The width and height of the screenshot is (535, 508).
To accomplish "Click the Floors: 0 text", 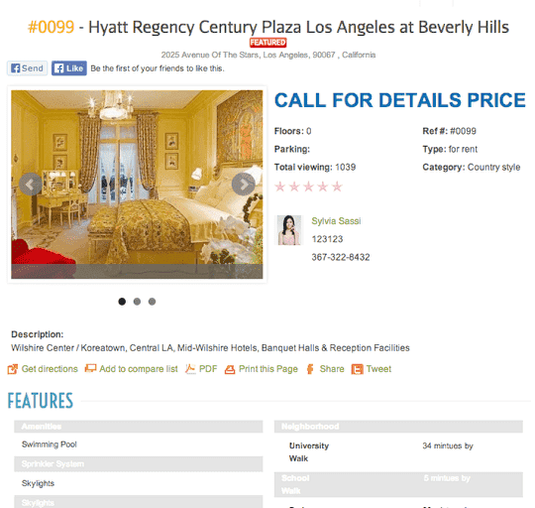I will (x=292, y=131).
